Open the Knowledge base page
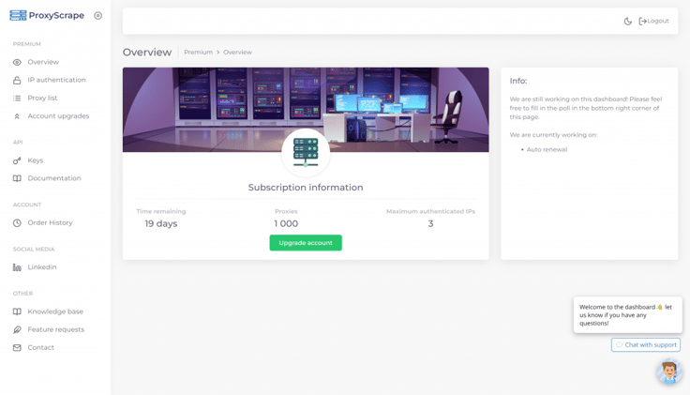The width and height of the screenshot is (690, 395). [x=54, y=311]
